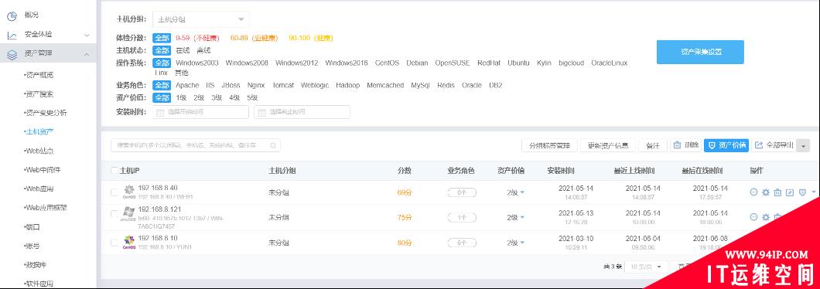The height and width of the screenshot is (289, 820).
Task: Click the 资产管理 stacked layers icon
Action: point(12,54)
